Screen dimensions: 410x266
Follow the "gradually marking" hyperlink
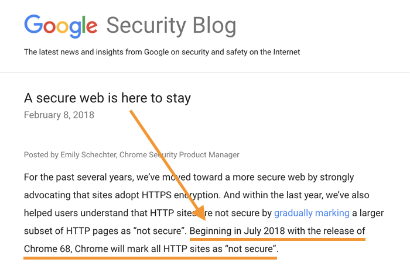[x=312, y=213]
